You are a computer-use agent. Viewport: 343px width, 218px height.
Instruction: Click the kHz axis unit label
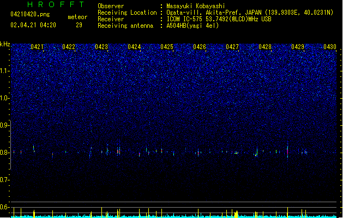tap(5, 44)
